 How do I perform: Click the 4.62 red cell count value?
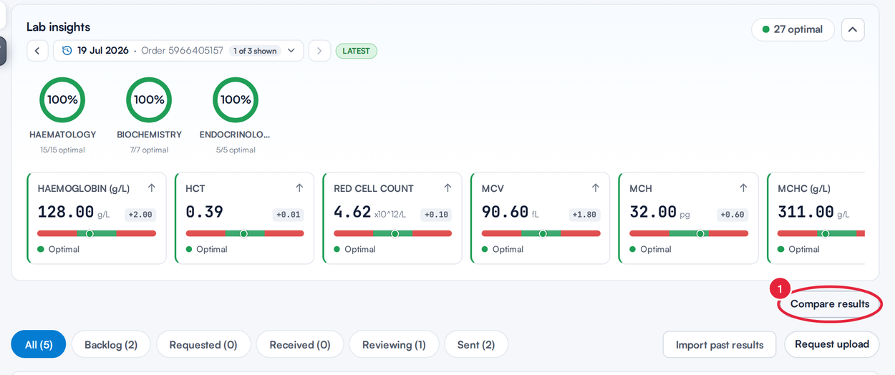352,213
